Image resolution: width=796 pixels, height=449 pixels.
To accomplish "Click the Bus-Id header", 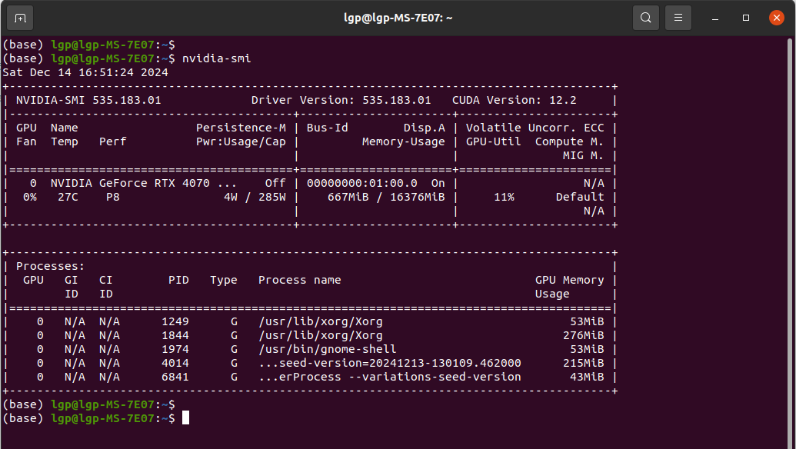I will [x=328, y=128].
